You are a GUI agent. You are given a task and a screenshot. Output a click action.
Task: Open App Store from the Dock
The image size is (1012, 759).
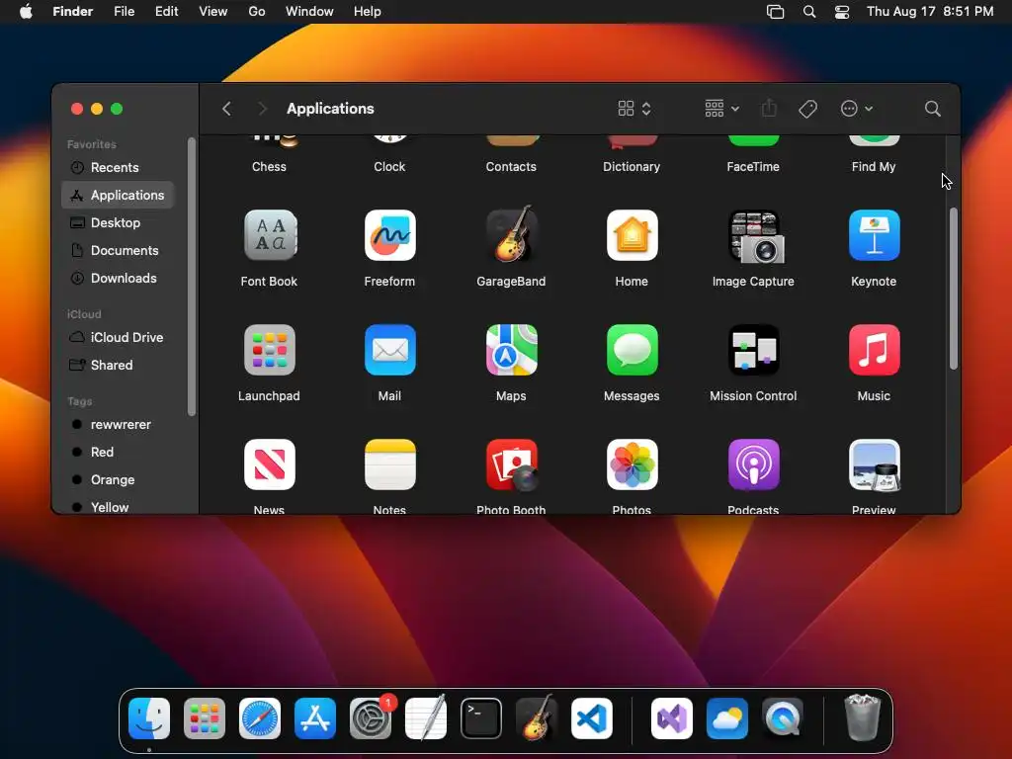(315, 718)
